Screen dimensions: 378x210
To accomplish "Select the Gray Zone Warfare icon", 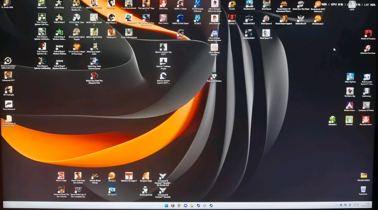I will [214, 77].
